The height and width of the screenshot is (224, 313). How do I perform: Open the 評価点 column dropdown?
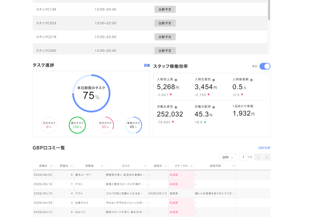click(x=71, y=166)
